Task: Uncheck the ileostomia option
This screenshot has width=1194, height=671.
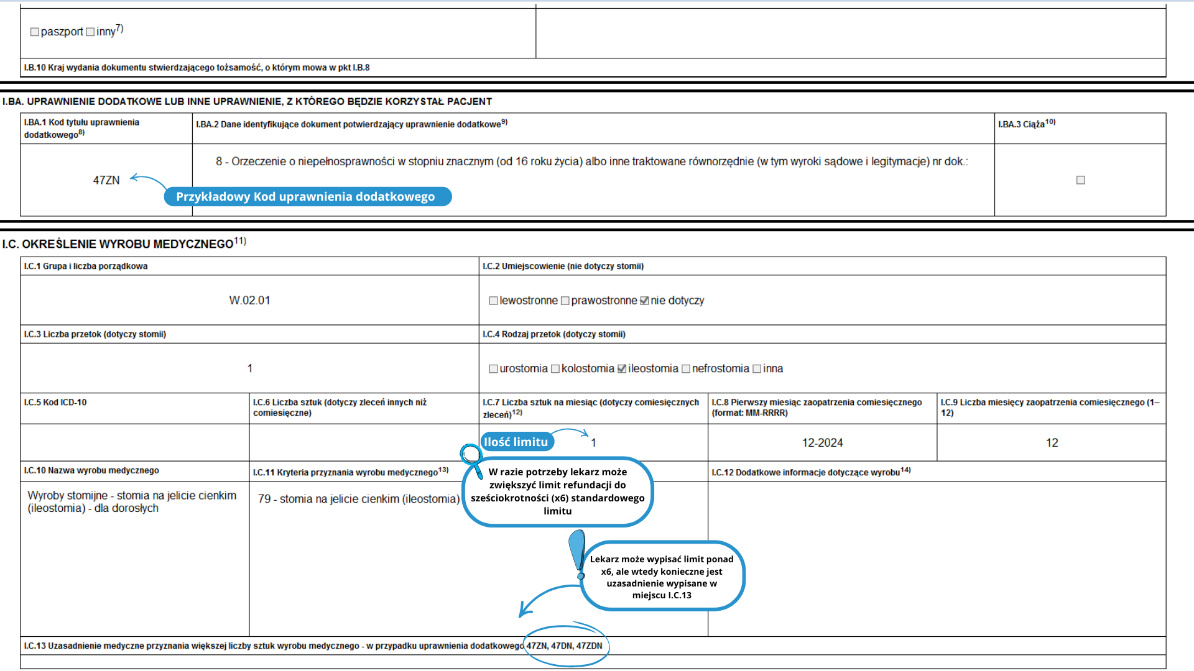Action: (x=622, y=369)
